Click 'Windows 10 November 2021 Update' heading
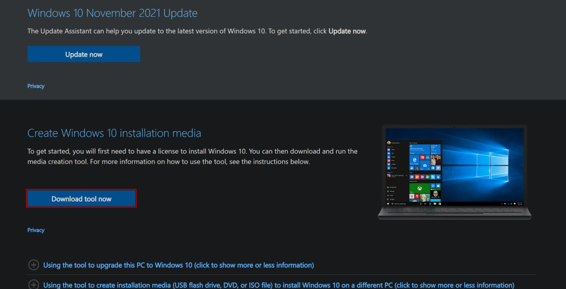The image size is (566, 289). (112, 14)
